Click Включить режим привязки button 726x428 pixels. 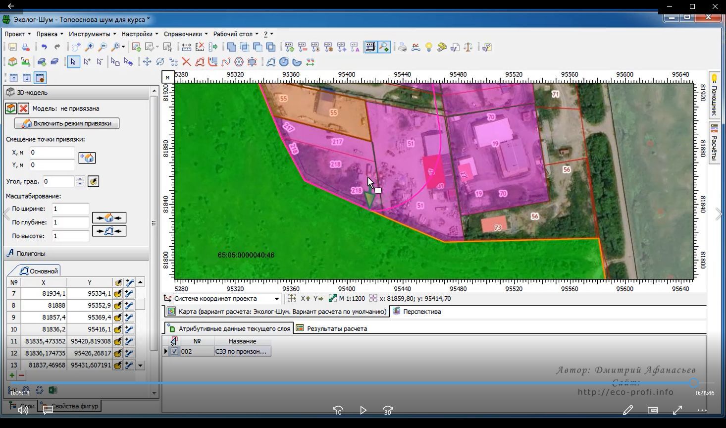(x=67, y=123)
